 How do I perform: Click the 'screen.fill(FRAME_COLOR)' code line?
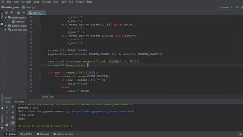(x=68, y=51)
